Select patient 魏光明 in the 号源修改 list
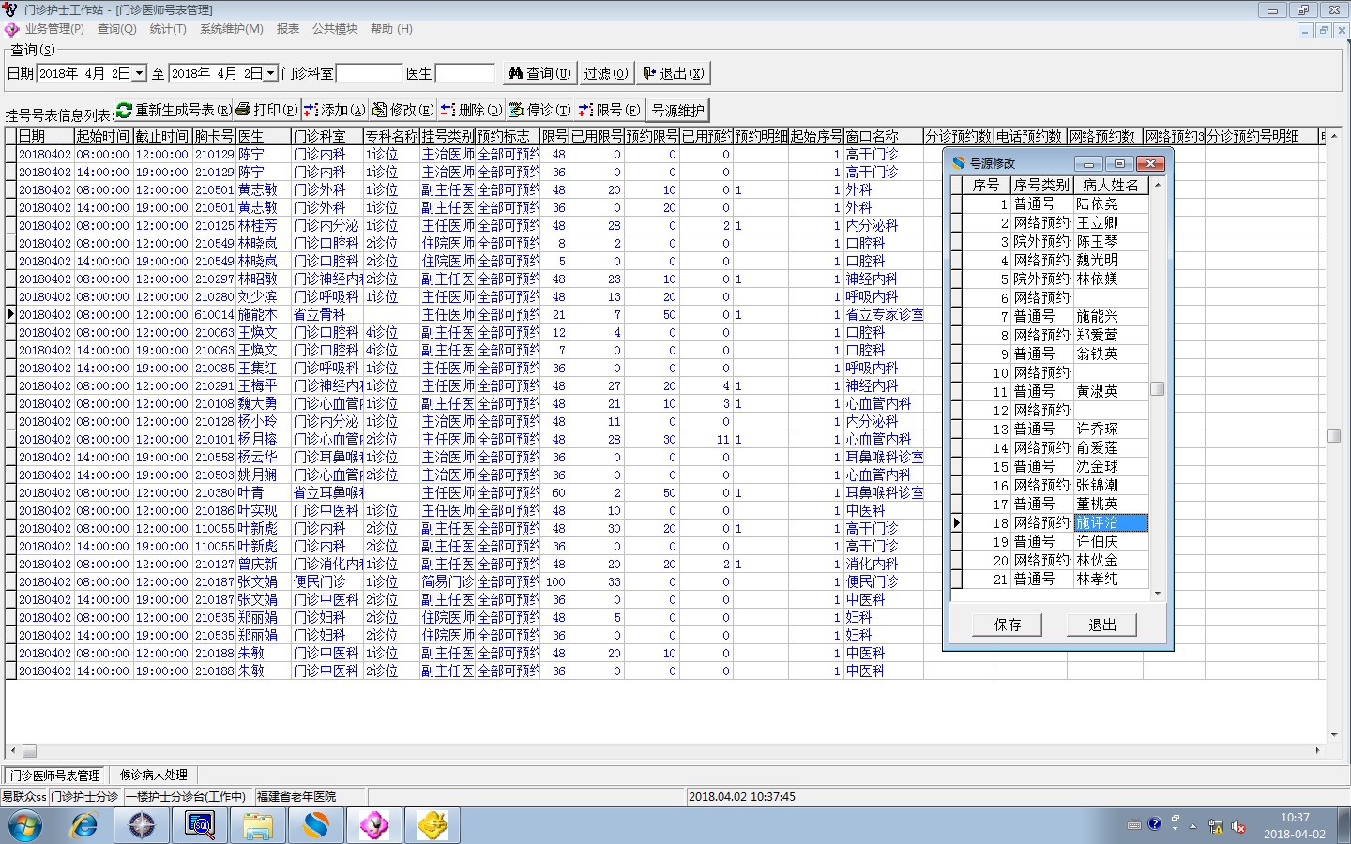This screenshot has width=1351, height=844. [1111, 260]
